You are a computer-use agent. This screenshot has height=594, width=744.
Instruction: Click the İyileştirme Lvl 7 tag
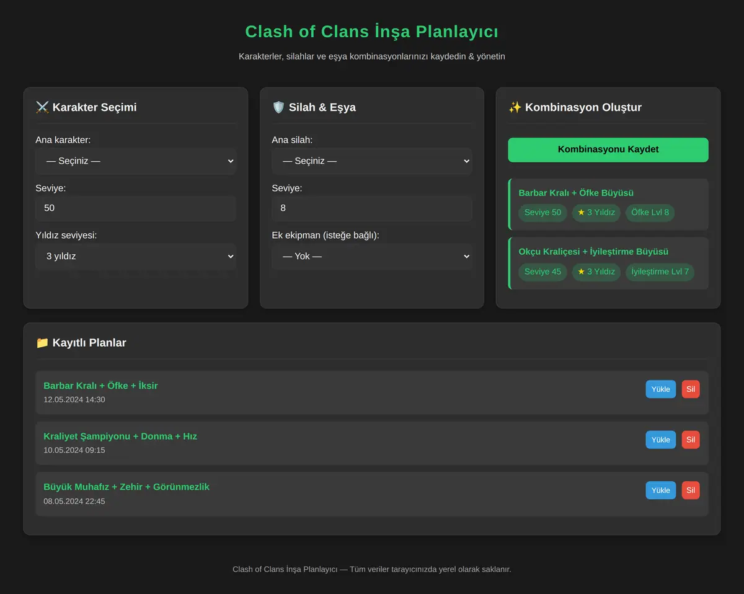660,272
